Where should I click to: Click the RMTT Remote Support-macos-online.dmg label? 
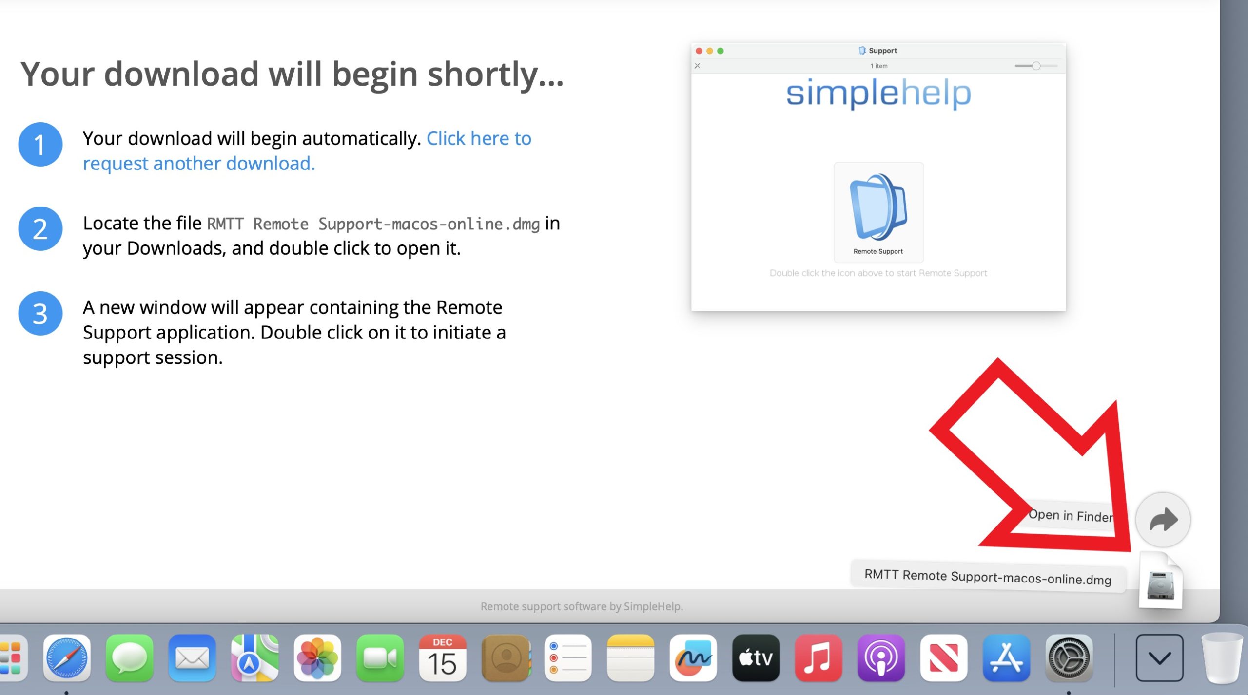tap(988, 577)
